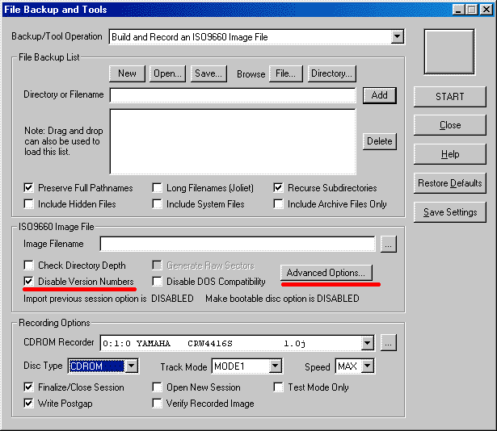Click the Image Filename browse ellipsis button

coord(389,244)
